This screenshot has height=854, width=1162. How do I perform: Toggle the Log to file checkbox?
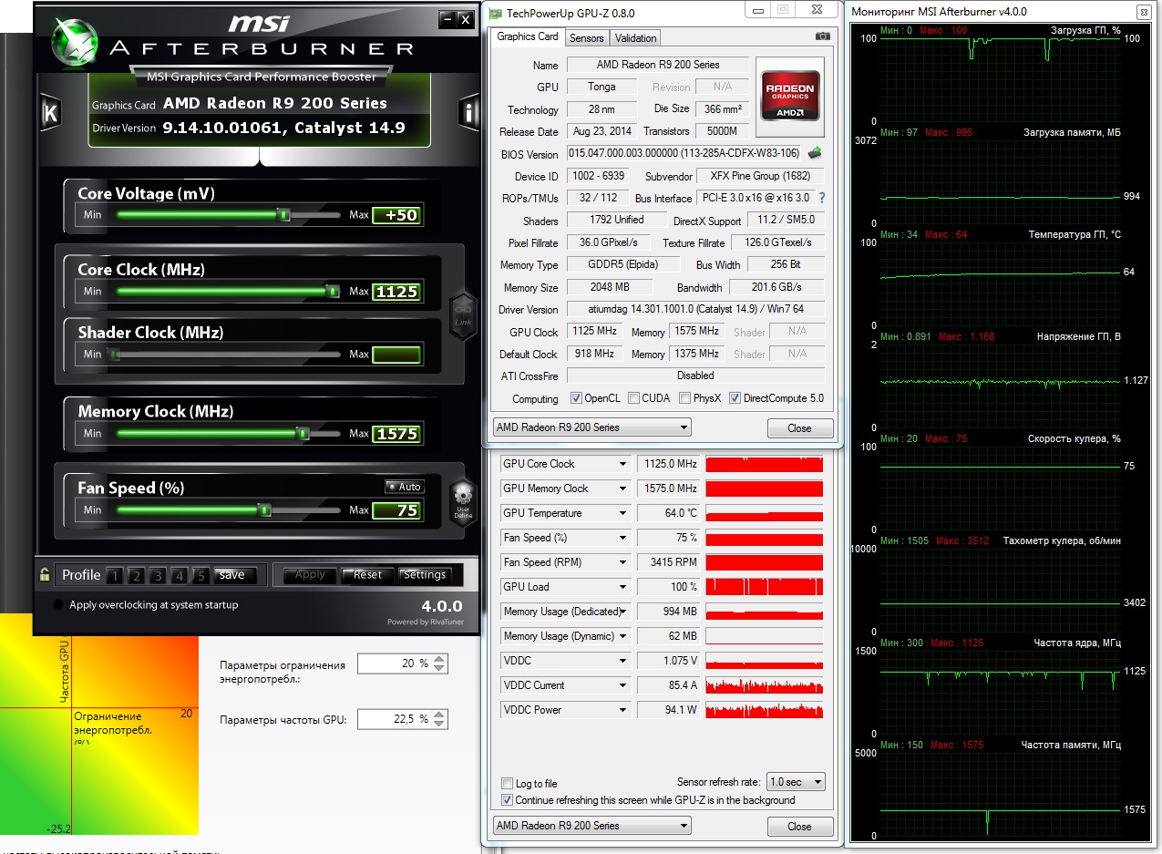pos(508,784)
